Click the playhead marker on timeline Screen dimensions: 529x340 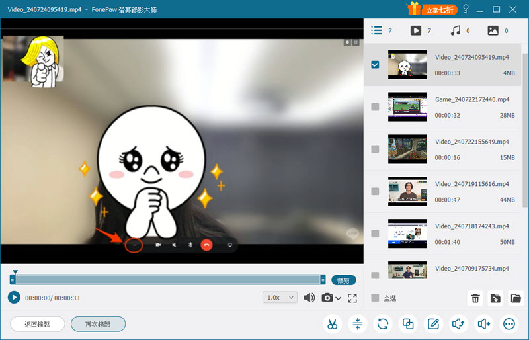click(15, 272)
